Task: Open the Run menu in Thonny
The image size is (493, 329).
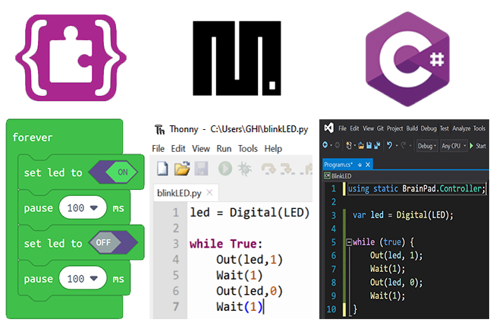Action: pyautogui.click(x=224, y=149)
